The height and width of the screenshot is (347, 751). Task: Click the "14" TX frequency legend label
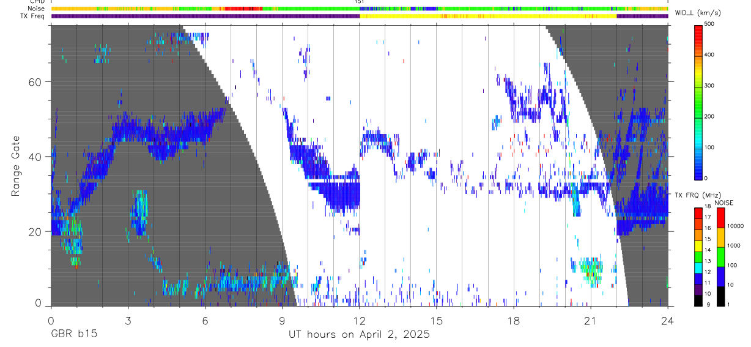(x=708, y=250)
